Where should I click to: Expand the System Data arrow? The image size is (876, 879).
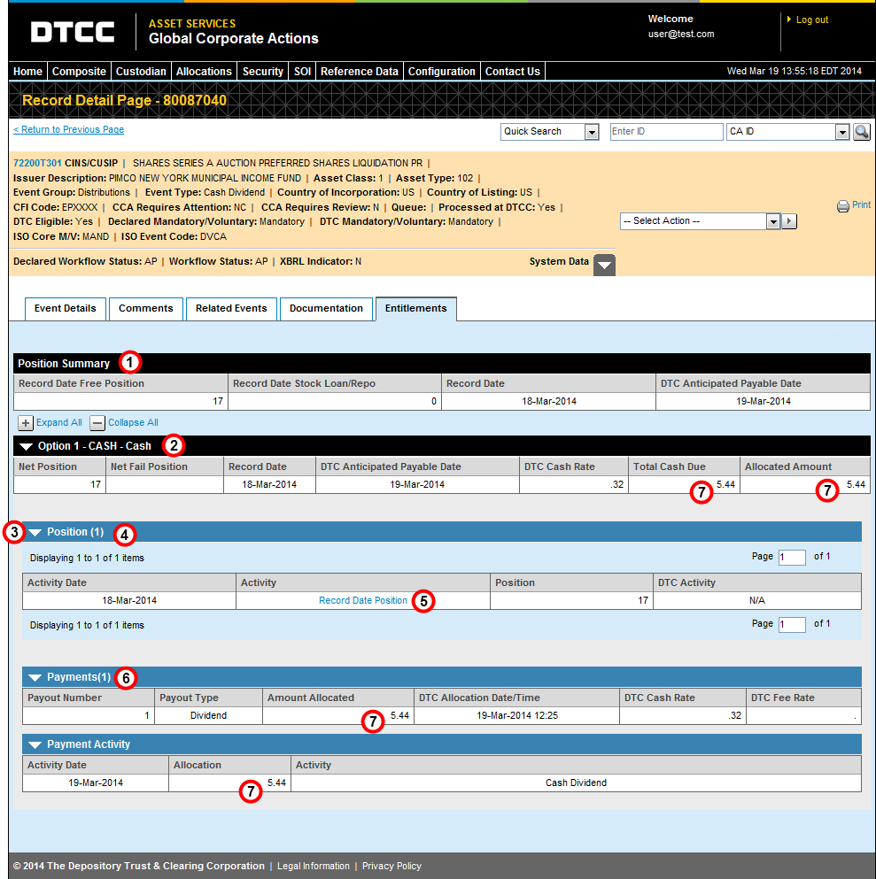[x=604, y=264]
